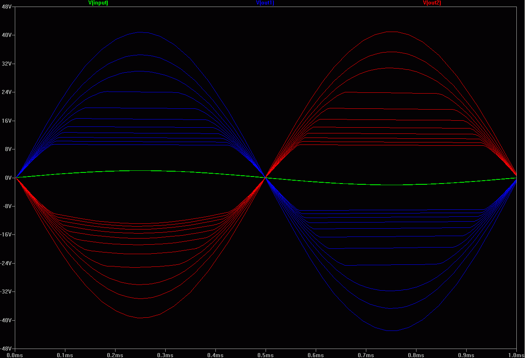The height and width of the screenshot is (358, 525).
Task: Click the positive peak of green input trace
Action: click(141, 170)
